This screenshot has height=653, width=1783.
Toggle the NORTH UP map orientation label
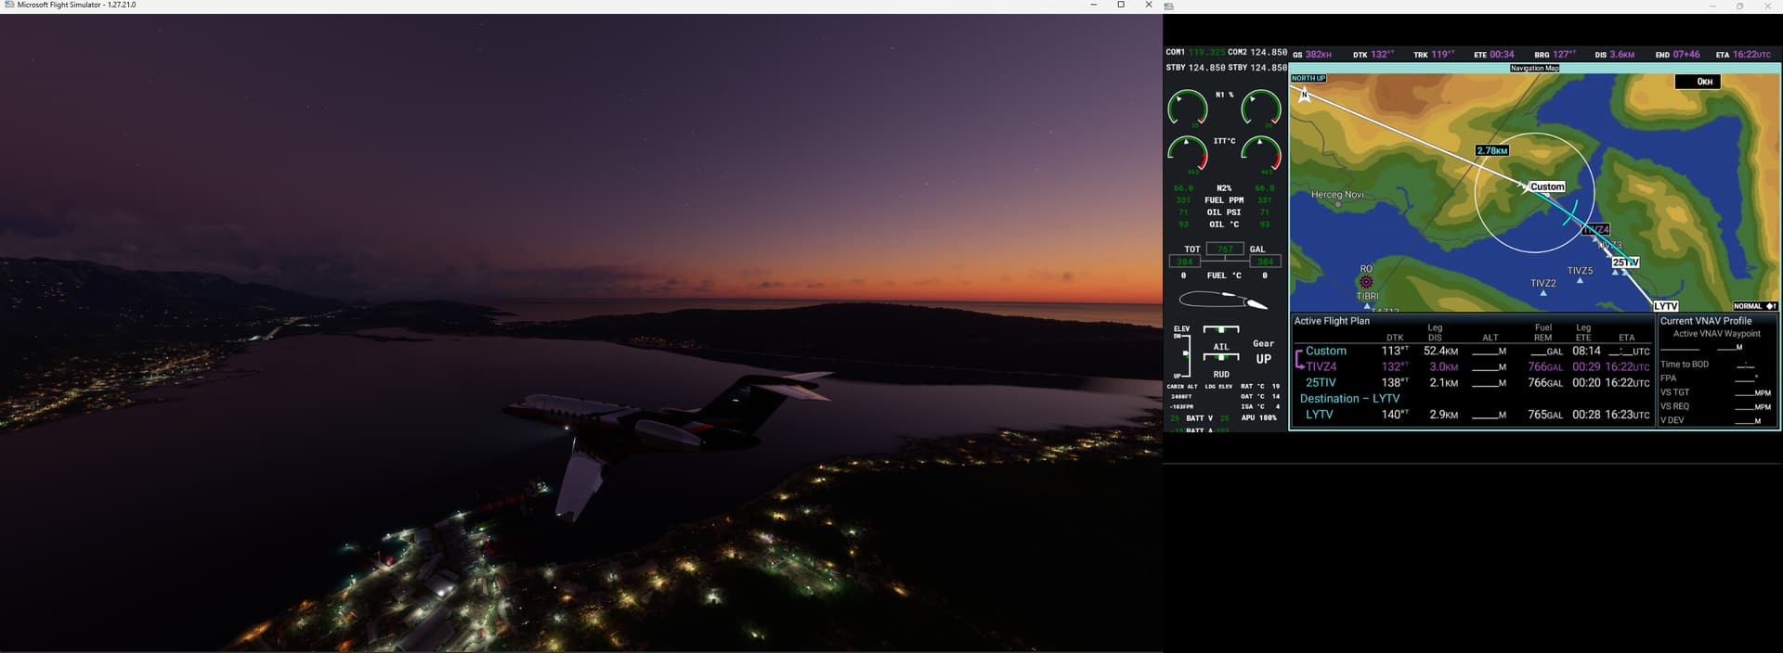(x=1308, y=79)
